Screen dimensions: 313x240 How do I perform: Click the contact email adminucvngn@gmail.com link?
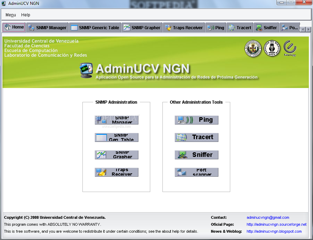[268, 217]
